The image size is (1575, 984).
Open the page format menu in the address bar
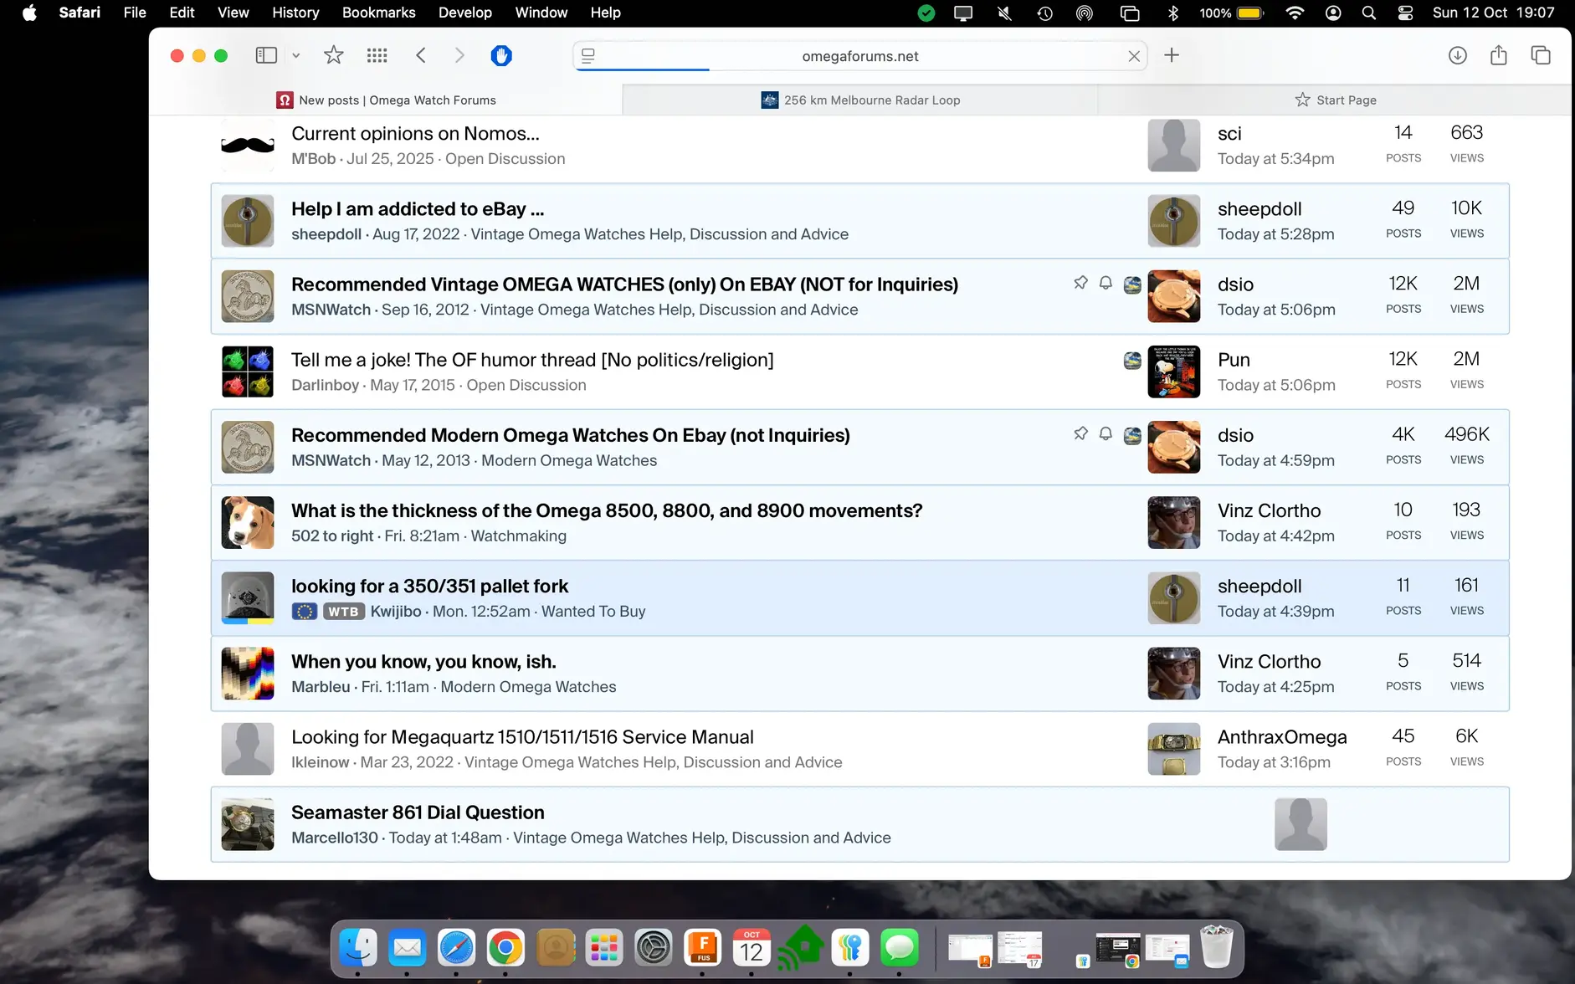click(x=589, y=55)
